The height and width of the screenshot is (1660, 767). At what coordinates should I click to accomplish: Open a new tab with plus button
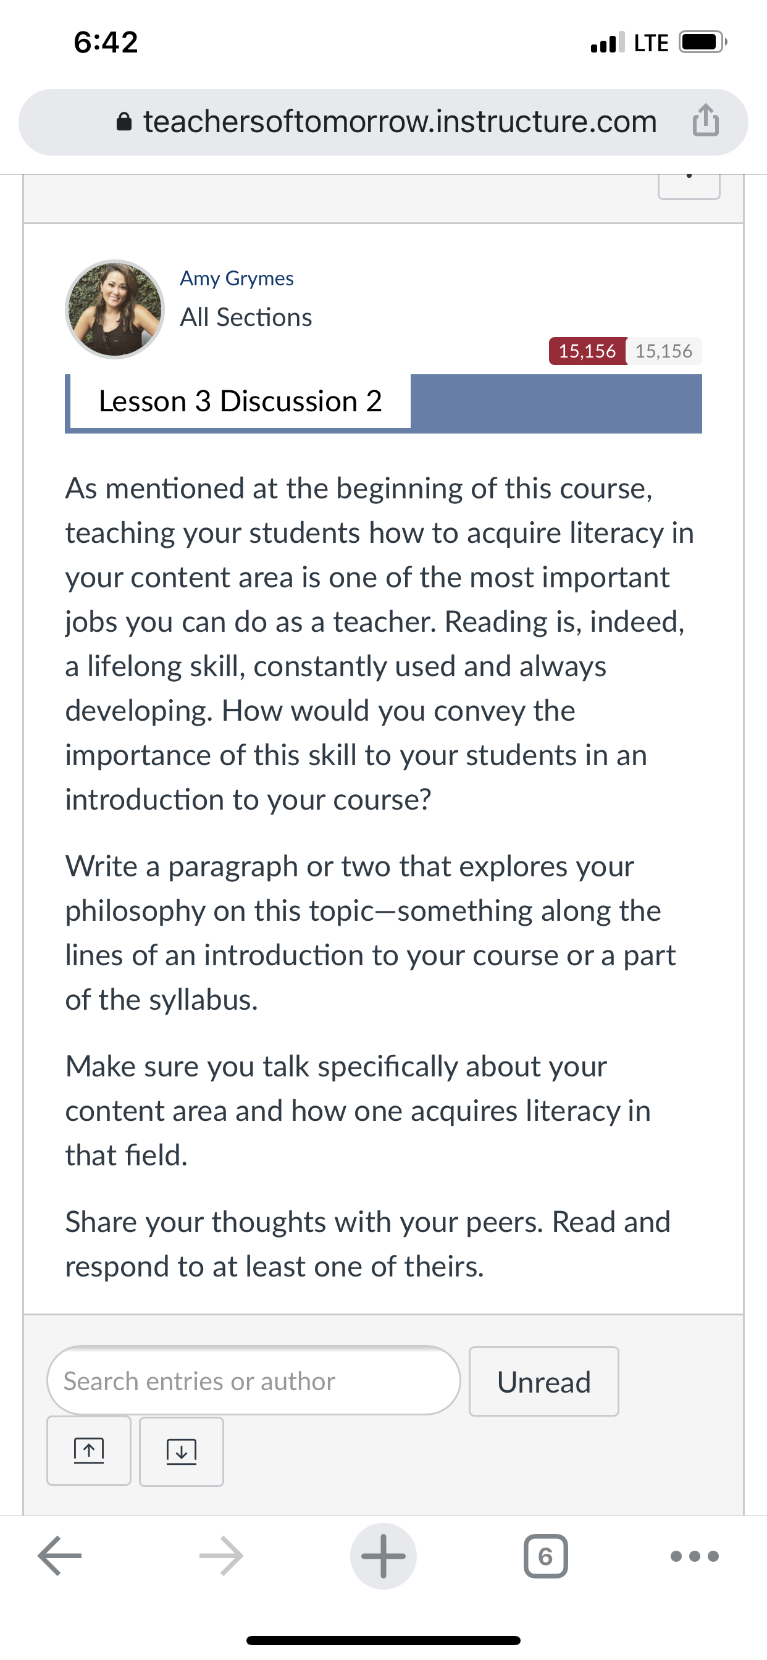pos(383,1556)
